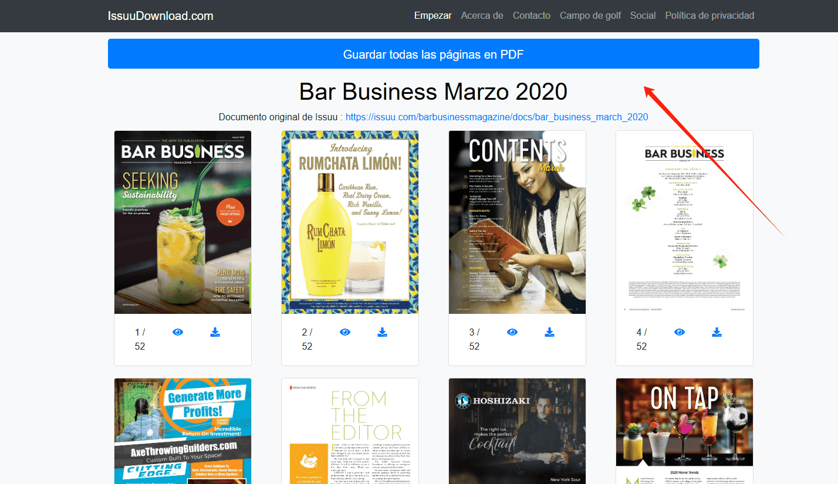Click the Social navigation item
The width and height of the screenshot is (838, 484).
coord(643,16)
